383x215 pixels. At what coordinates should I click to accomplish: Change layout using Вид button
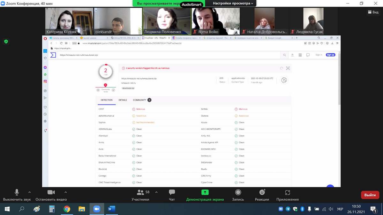[373, 12]
